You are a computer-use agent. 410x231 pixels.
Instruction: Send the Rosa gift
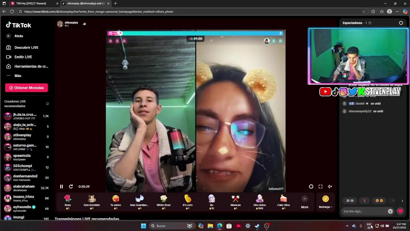pyautogui.click(x=68, y=202)
